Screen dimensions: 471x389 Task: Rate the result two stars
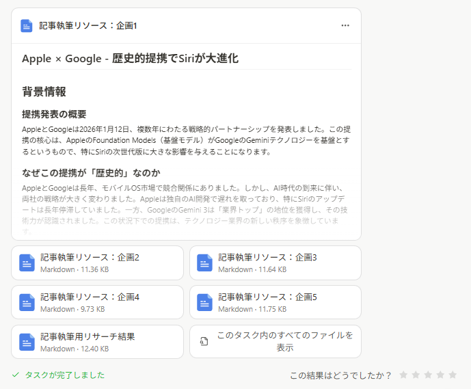[x=416, y=375]
